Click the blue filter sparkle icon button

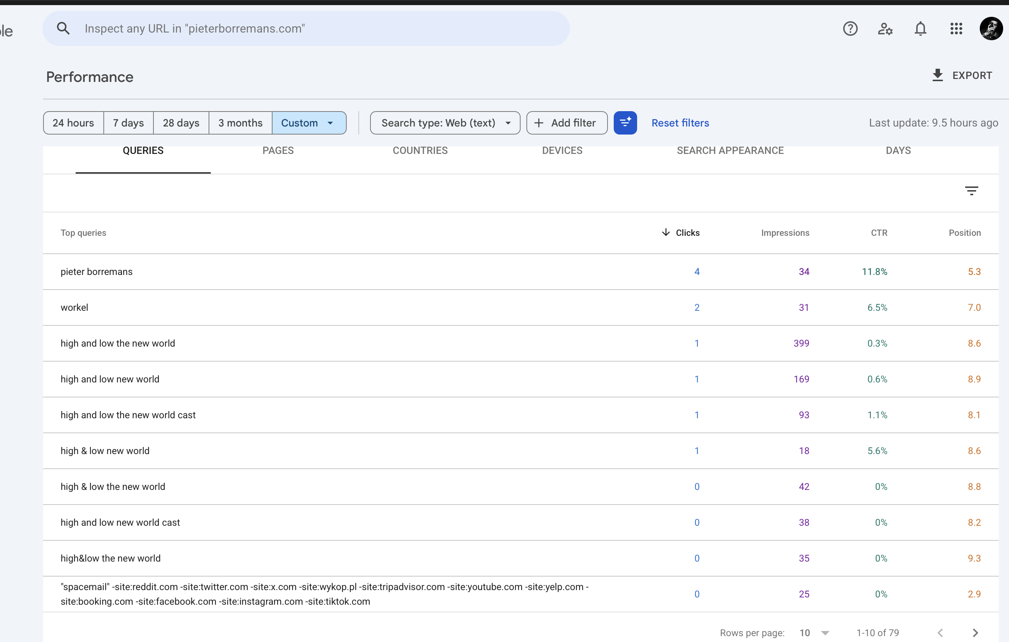coord(625,123)
